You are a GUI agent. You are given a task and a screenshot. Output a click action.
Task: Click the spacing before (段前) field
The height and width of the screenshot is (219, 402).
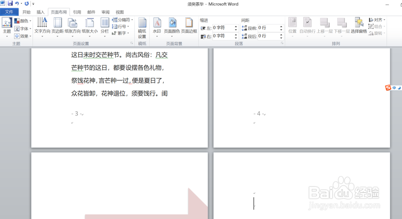(268, 28)
